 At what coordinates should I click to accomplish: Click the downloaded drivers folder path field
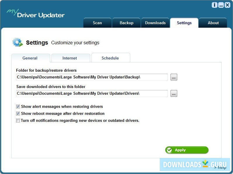(x=92, y=94)
